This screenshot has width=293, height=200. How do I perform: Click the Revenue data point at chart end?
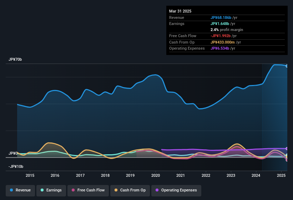tap(287, 66)
